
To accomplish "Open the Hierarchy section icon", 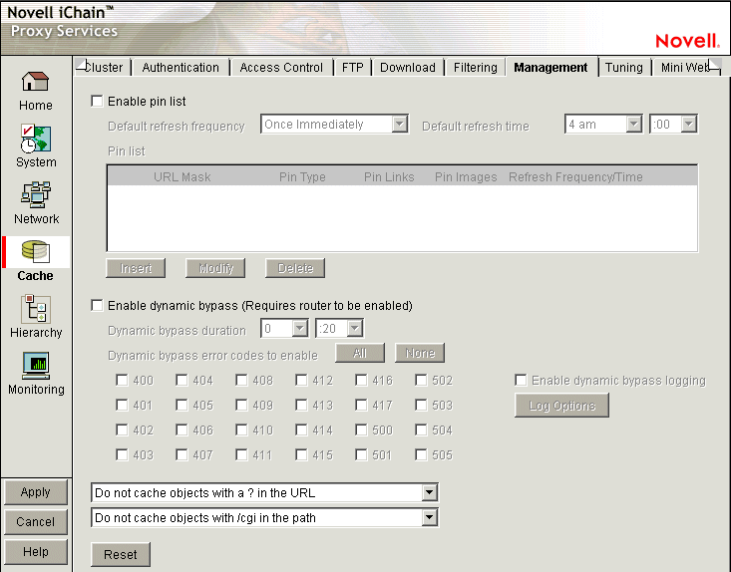I will [36, 308].
